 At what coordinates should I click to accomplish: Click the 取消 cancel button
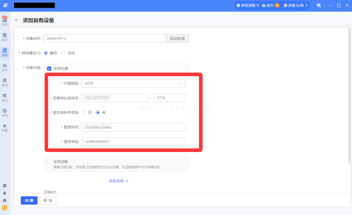[48, 200]
